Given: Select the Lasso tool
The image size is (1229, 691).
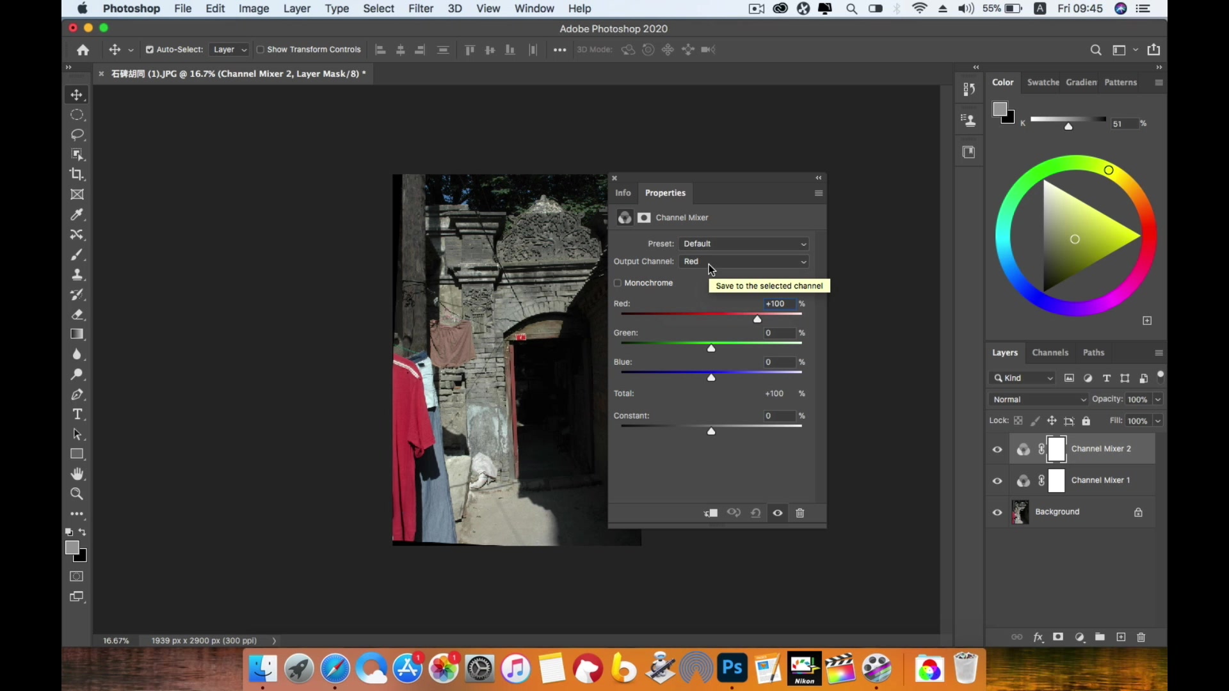Looking at the screenshot, I should pyautogui.click(x=77, y=134).
